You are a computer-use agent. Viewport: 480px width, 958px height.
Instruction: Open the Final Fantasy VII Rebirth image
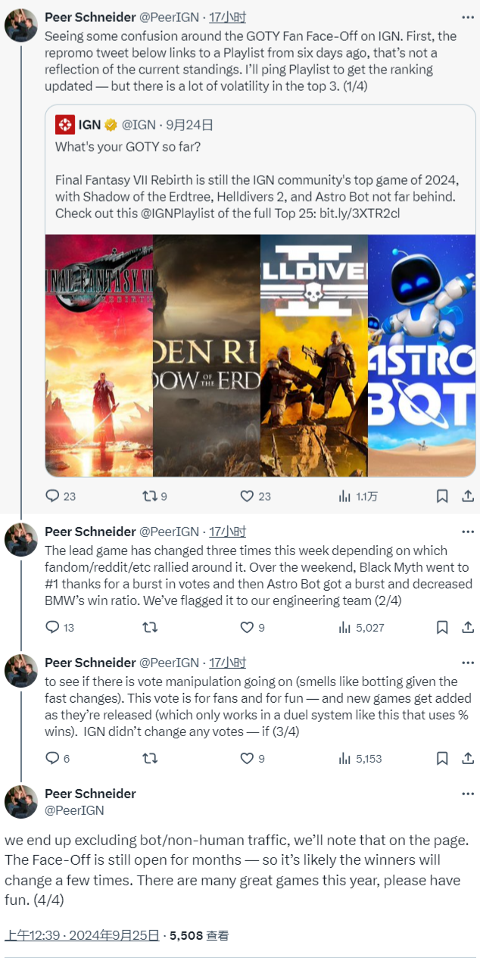click(x=99, y=355)
